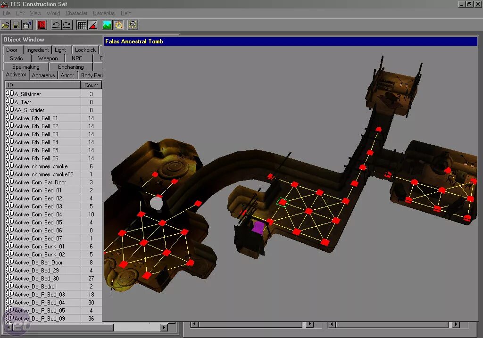Image resolution: width=483 pixels, height=338 pixels.
Task: Select the white sphere in the render view
Action: coord(157,204)
